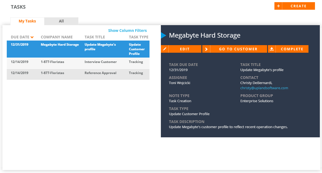
Task: Click the pencil icon next to Edit
Action: 165,49
